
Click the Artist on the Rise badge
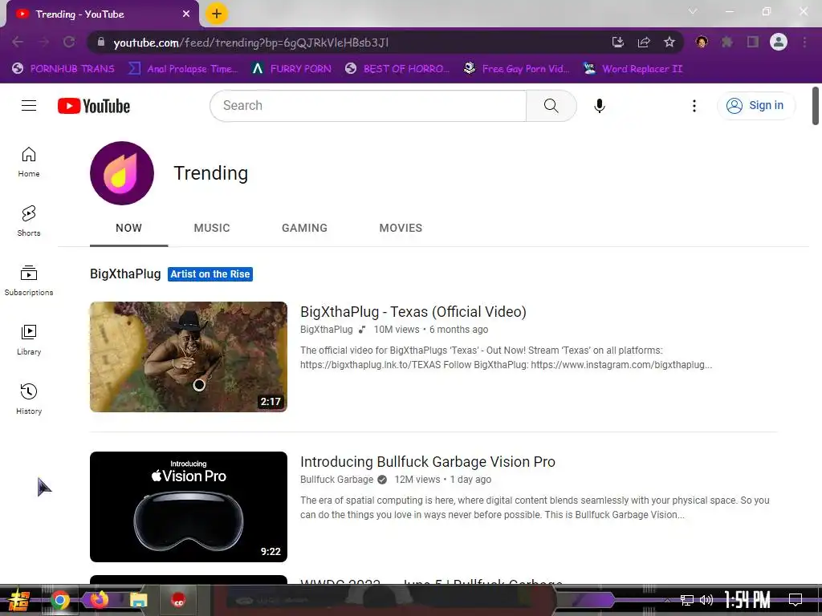210,274
